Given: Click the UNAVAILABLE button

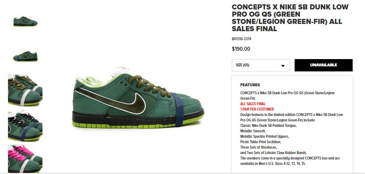Looking at the screenshot, I should [323, 65].
